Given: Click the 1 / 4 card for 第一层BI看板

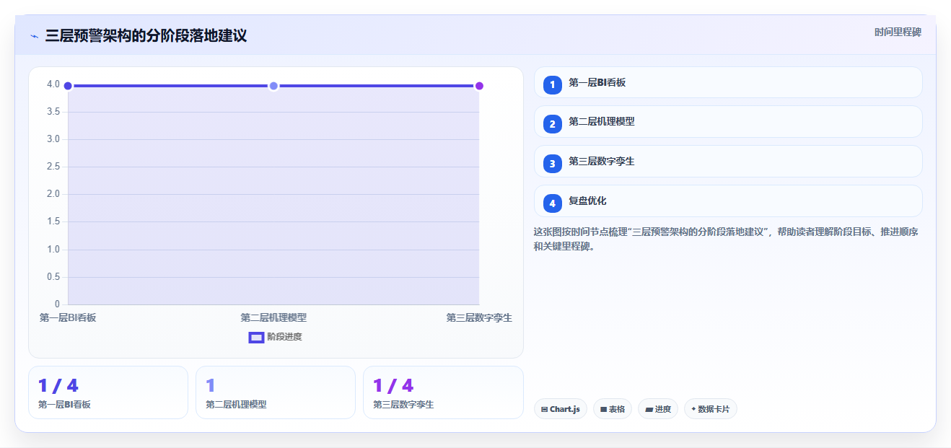Looking at the screenshot, I should click(108, 392).
